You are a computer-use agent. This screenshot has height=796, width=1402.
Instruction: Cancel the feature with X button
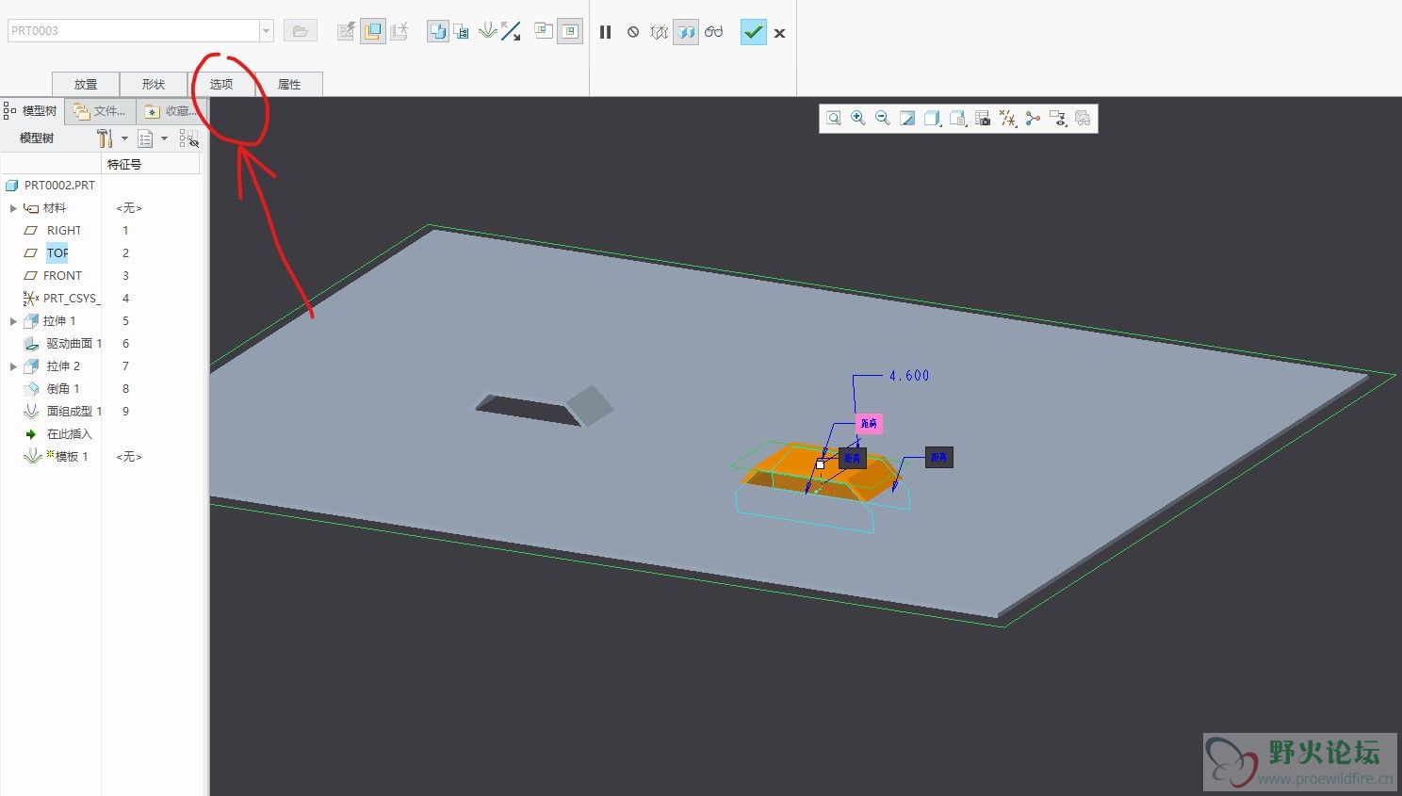[x=779, y=33]
